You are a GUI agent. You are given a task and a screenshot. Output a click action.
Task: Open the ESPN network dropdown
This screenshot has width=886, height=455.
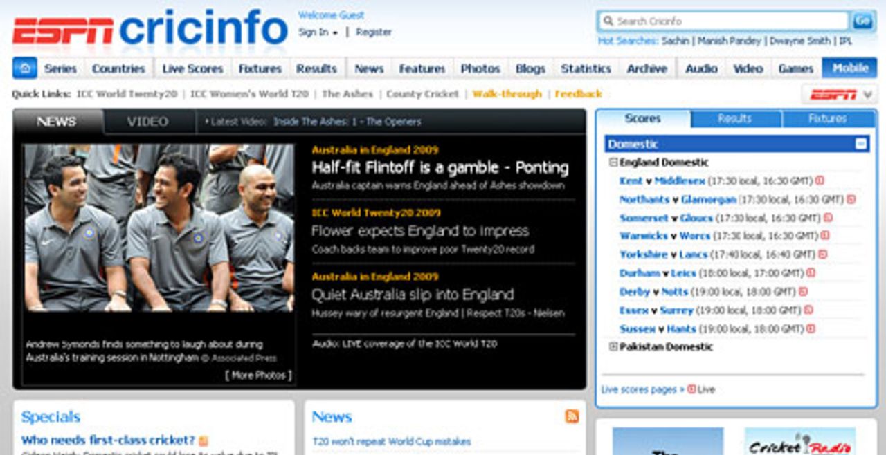(x=839, y=94)
